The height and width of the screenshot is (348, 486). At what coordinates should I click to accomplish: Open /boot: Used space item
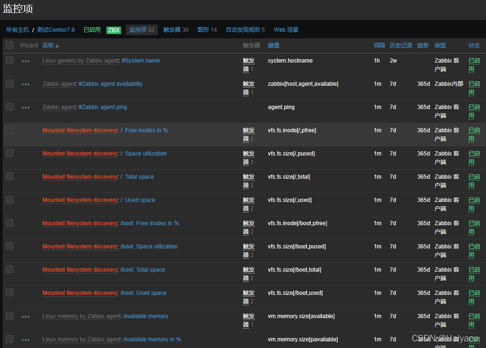143,293
